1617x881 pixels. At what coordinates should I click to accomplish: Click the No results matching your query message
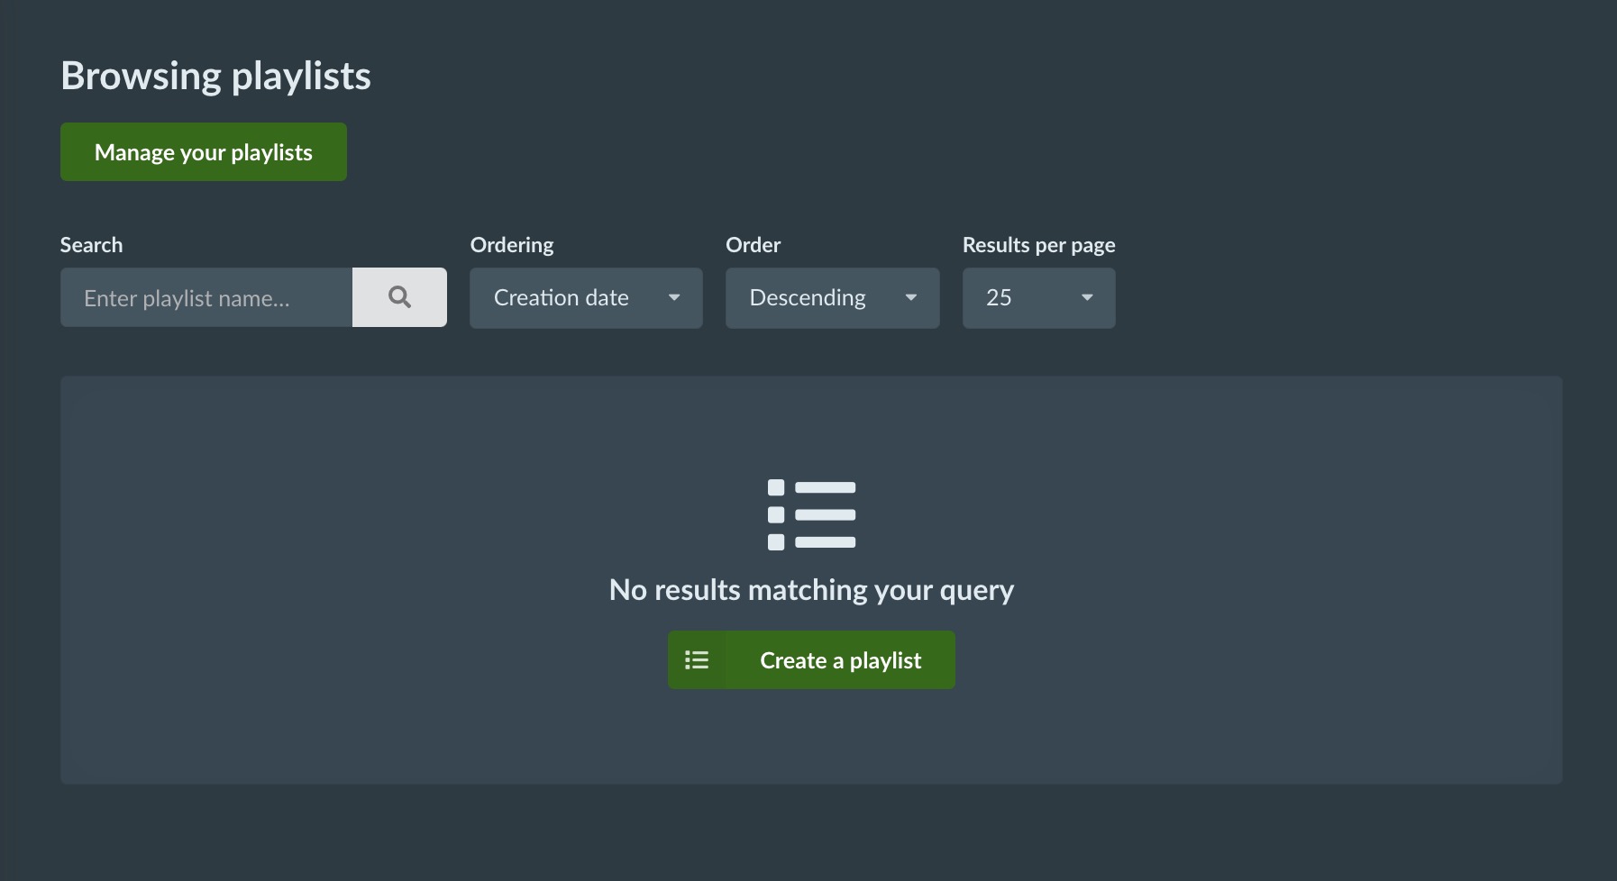point(811,590)
